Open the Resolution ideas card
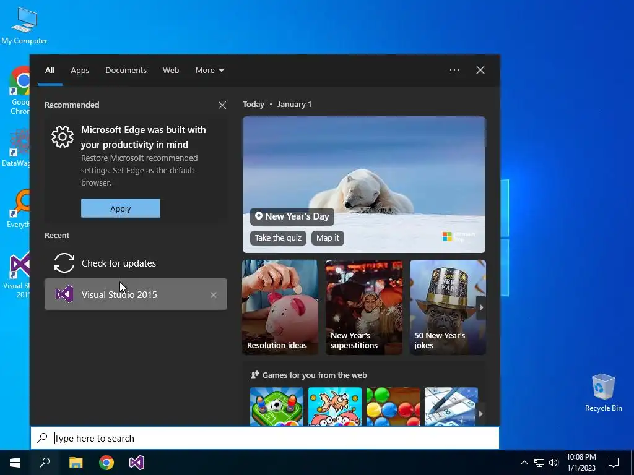Screen dimensions: 634x475 (x=280, y=307)
